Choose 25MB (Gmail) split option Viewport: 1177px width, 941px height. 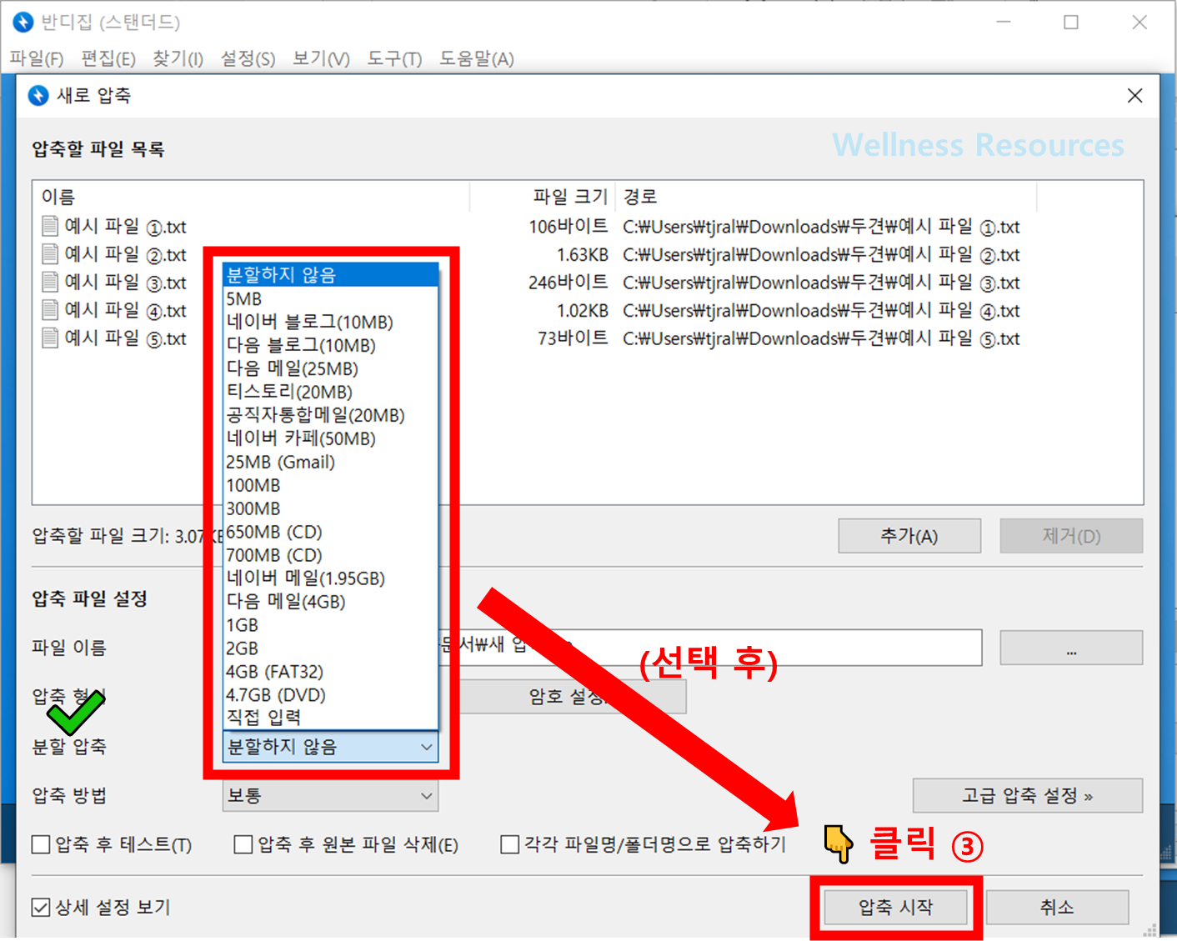coord(331,462)
